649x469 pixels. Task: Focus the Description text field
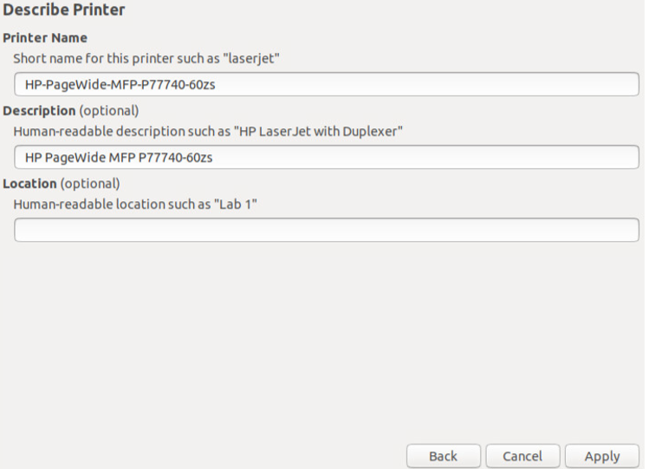click(327, 157)
